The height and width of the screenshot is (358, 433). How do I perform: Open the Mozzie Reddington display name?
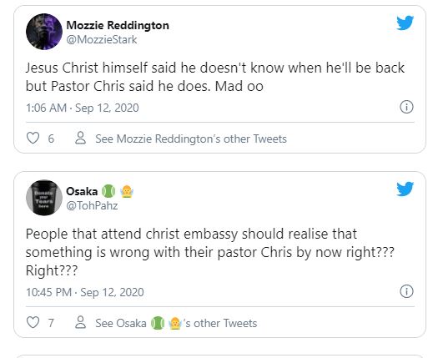(118, 25)
